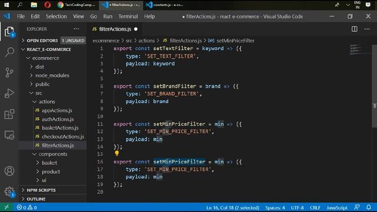Open appActions.js in explorer

53,110
